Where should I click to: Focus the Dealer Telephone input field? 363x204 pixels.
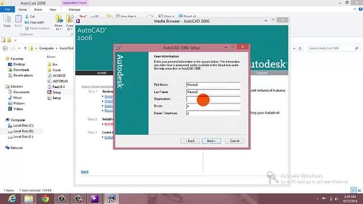[x=213, y=113]
